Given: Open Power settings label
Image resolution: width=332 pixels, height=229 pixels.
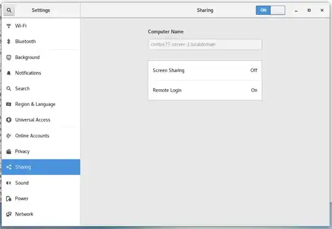Looking at the screenshot, I should tap(22, 198).
